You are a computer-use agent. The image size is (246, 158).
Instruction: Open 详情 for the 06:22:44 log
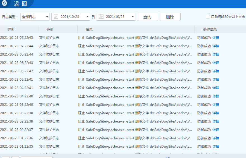tap(216, 54)
